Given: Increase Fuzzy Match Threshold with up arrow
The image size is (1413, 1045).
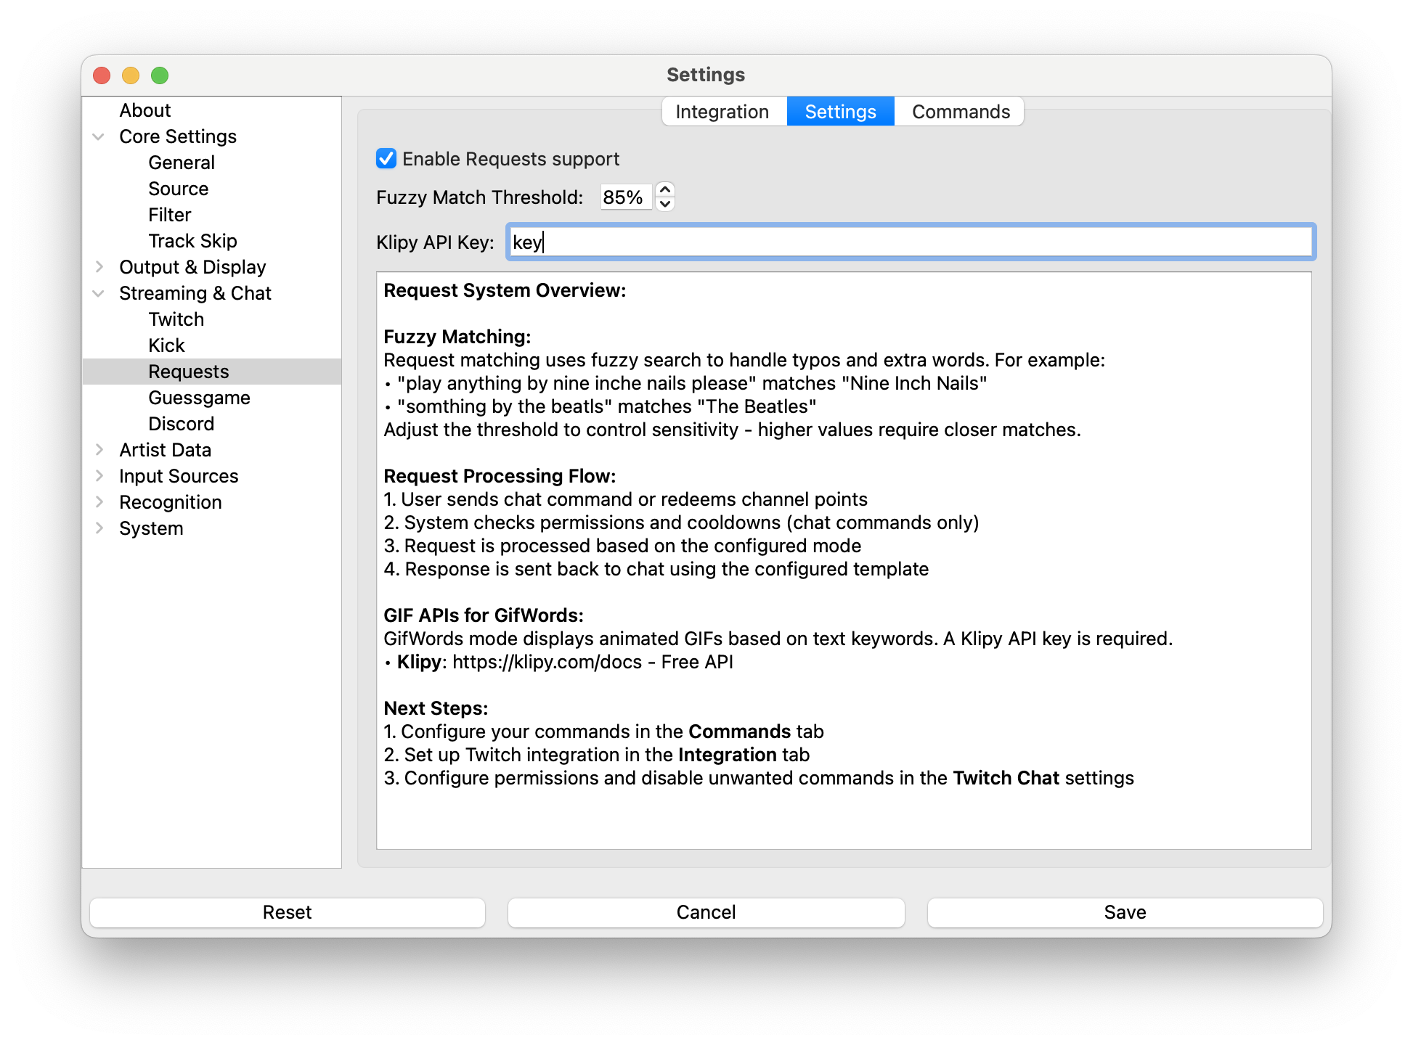Looking at the screenshot, I should [x=664, y=189].
